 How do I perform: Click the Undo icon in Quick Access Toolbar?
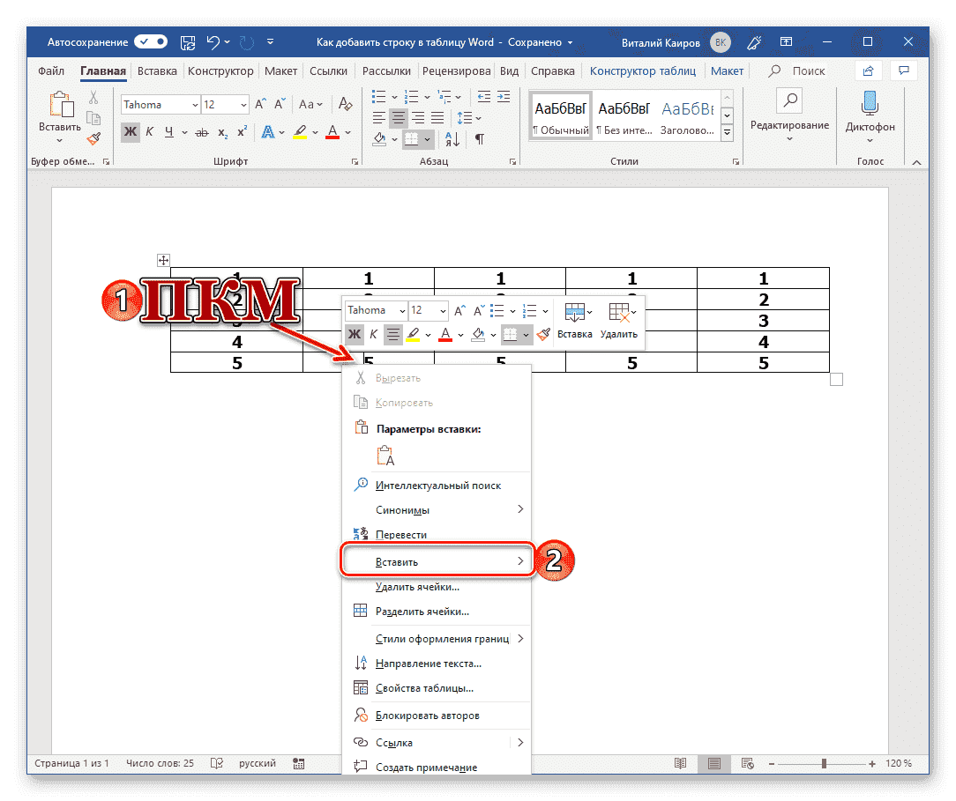(214, 41)
